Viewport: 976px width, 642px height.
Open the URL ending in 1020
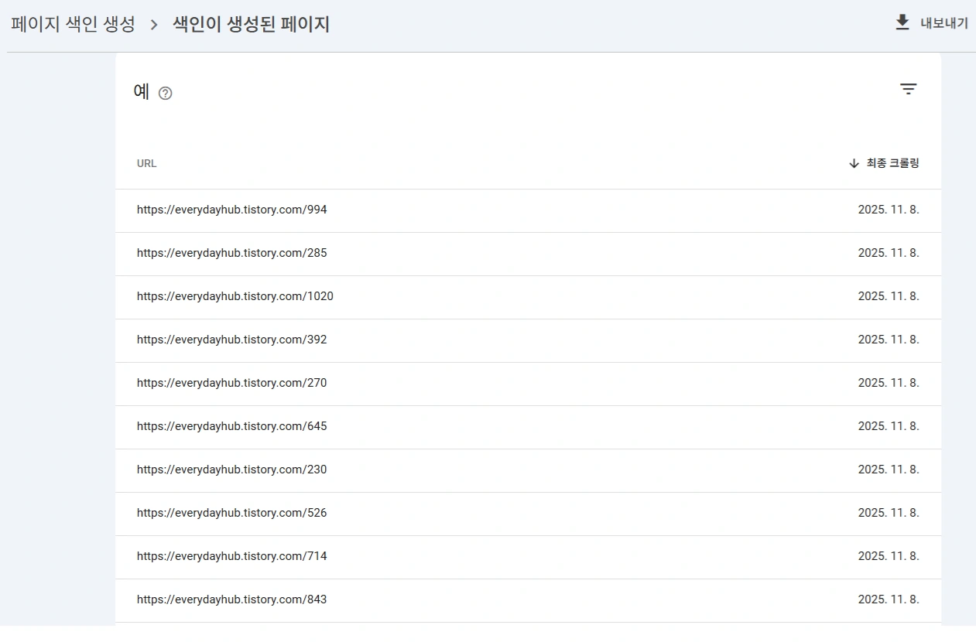coord(235,296)
